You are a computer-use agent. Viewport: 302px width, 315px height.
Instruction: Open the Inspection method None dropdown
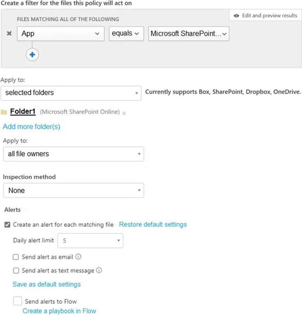coord(73,190)
